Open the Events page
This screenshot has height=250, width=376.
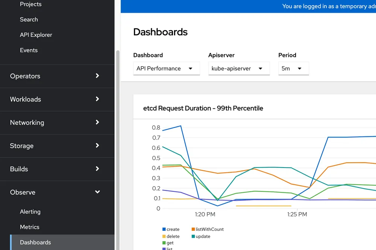(x=29, y=50)
